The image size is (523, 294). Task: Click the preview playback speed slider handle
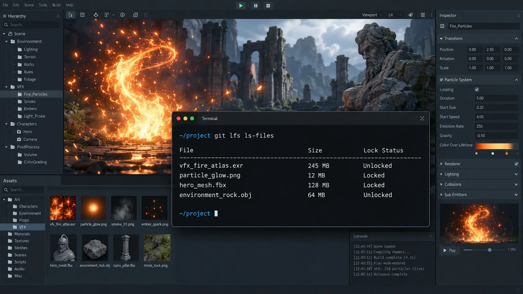(490, 250)
